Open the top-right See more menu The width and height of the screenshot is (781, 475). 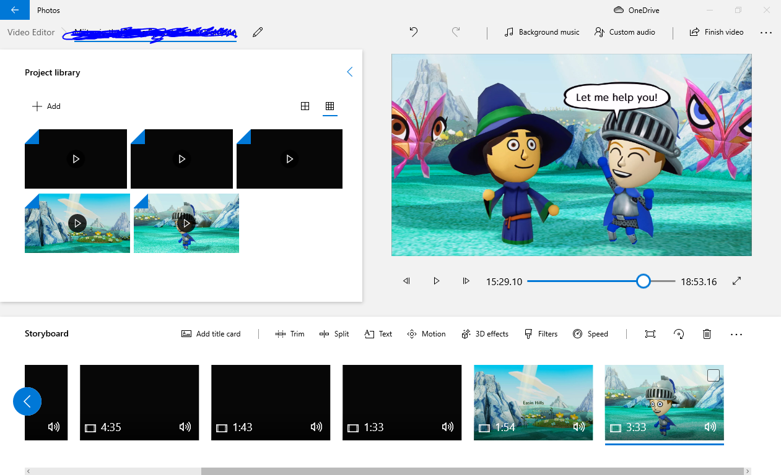click(766, 32)
